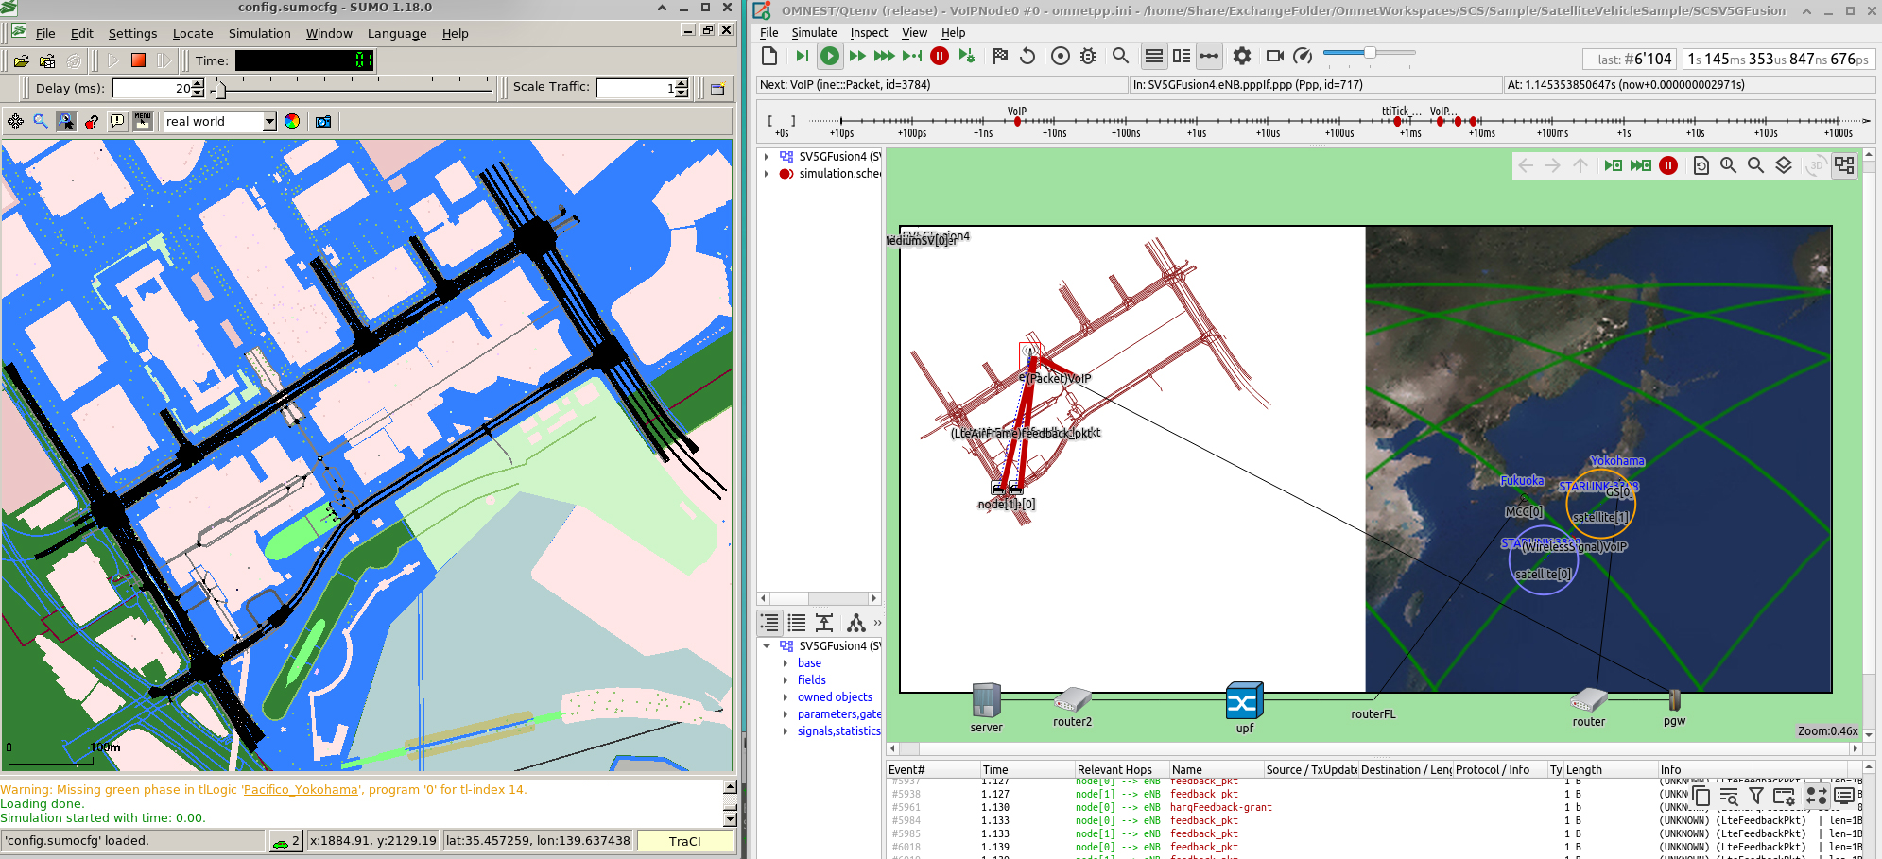Click the red stop button in OMNeT++ toolbar
Viewport: 1882px width, 859px height.
click(x=940, y=57)
